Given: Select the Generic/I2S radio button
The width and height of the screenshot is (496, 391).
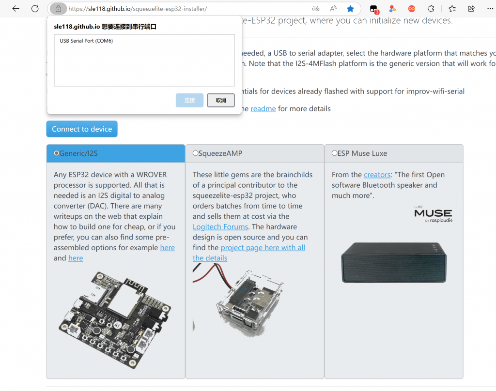Looking at the screenshot, I should [x=57, y=153].
